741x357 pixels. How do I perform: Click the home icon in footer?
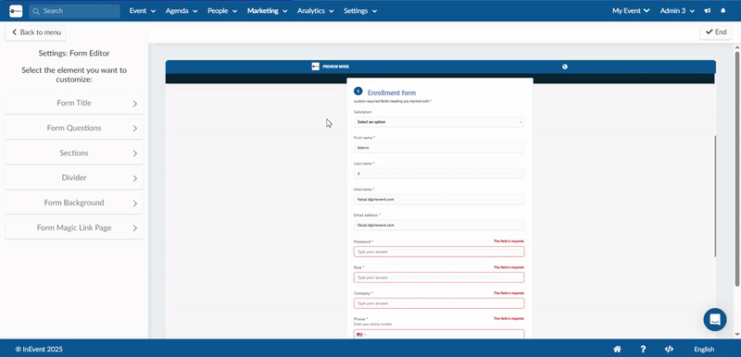(617, 350)
